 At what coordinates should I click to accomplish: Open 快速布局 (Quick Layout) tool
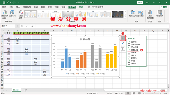click(12, 14)
